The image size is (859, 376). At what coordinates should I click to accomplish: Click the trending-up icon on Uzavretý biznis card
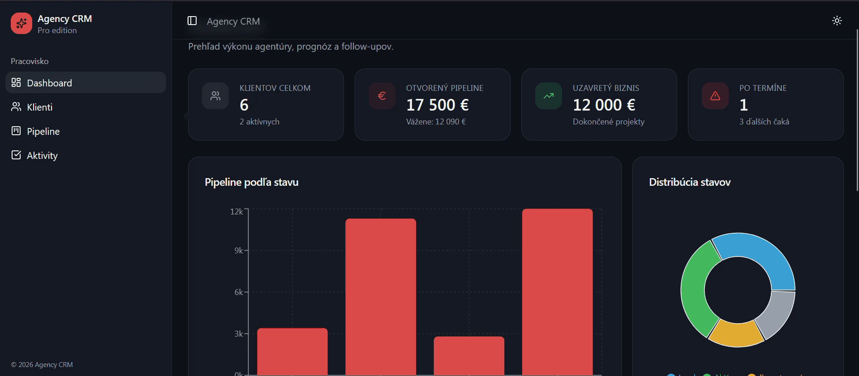[549, 96]
